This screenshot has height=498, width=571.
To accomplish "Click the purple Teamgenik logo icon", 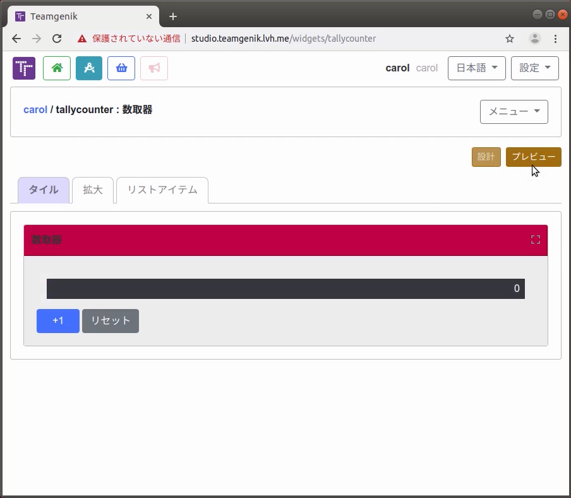I will 24,68.
